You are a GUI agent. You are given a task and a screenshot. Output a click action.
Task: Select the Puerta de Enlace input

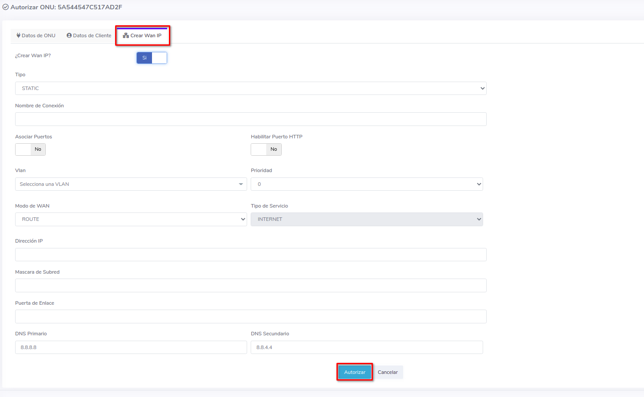click(x=251, y=316)
